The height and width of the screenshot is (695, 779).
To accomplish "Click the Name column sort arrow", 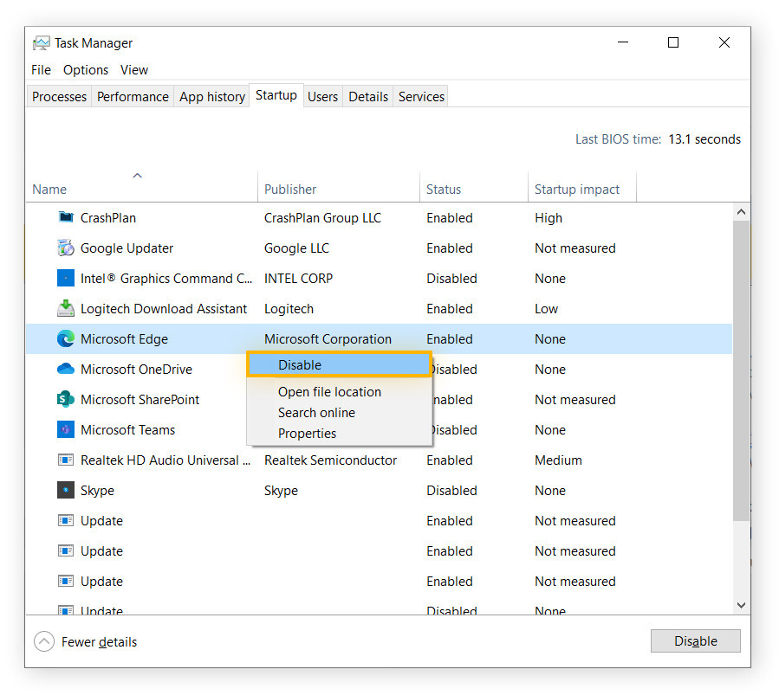I will (137, 174).
